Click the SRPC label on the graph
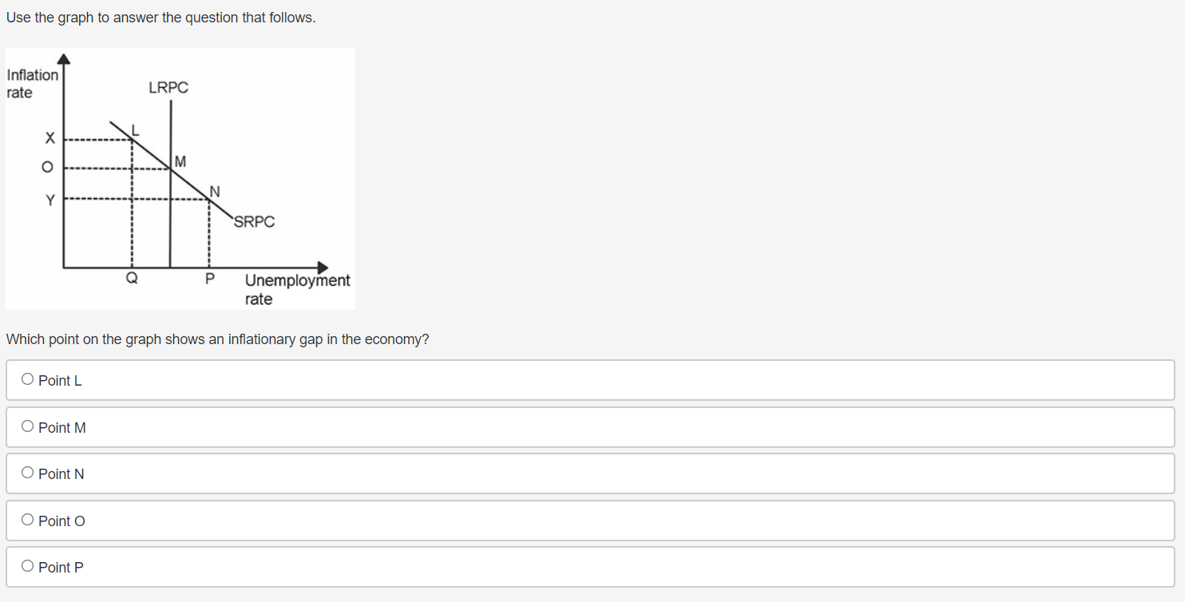Screen dimensions: 1185x602 point(253,222)
